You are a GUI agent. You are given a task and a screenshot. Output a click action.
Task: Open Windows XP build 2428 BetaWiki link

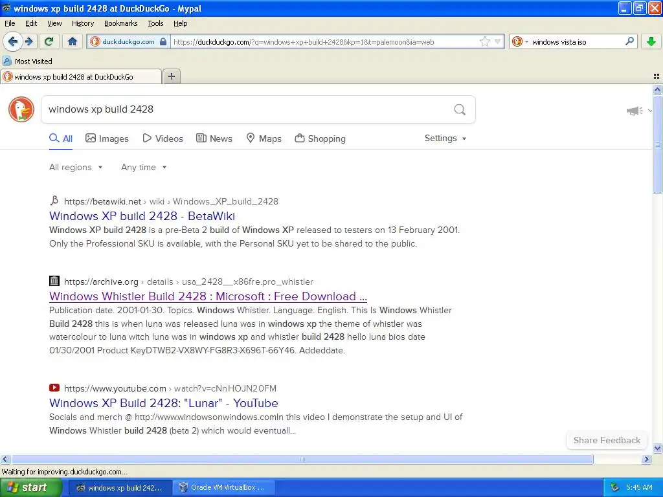point(142,216)
